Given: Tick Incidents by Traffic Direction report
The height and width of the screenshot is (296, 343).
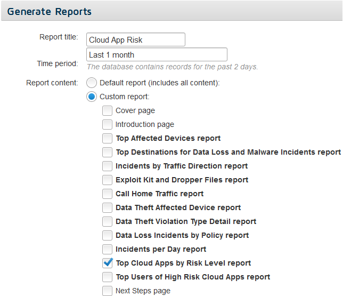Looking at the screenshot, I should [107, 166].
